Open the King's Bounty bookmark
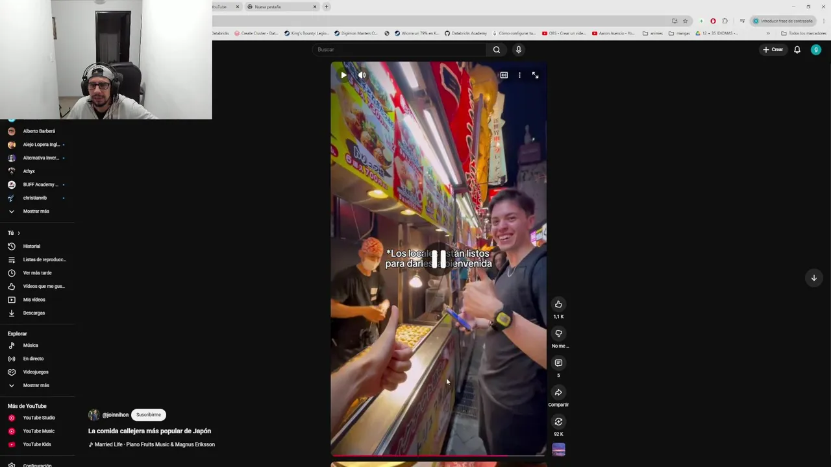The height and width of the screenshot is (467, 831). pyautogui.click(x=306, y=33)
